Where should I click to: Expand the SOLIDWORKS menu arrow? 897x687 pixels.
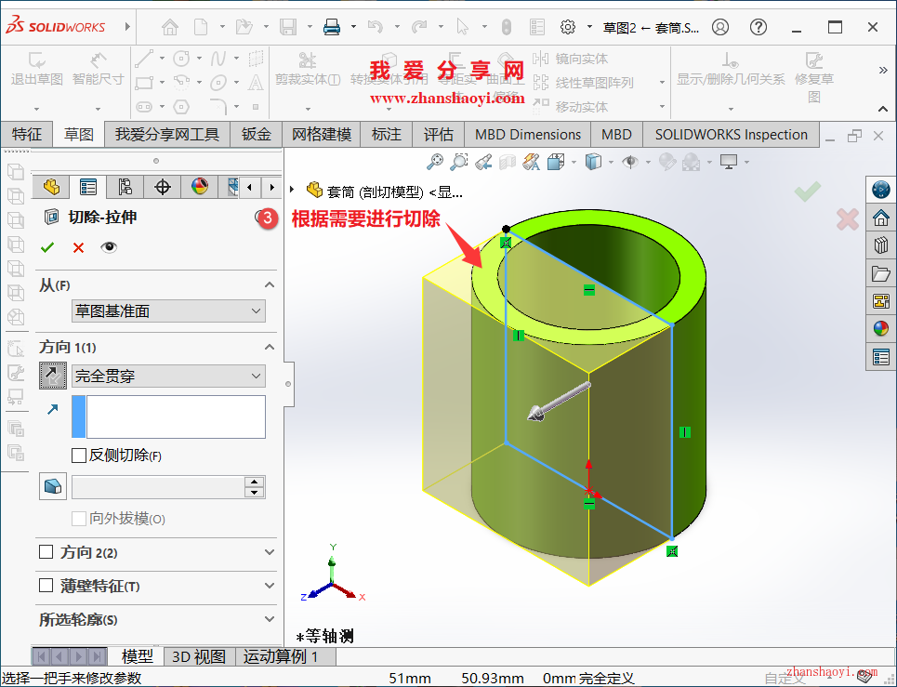pos(127,27)
